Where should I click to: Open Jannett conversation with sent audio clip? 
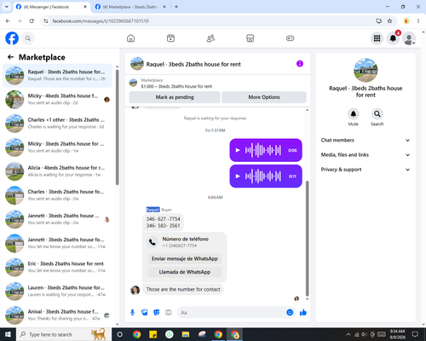(x=57, y=219)
